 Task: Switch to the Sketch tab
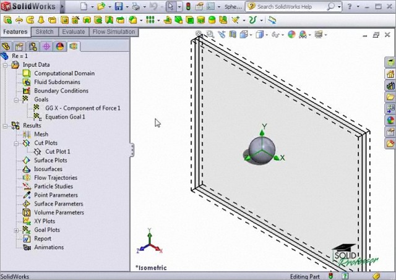pos(45,32)
